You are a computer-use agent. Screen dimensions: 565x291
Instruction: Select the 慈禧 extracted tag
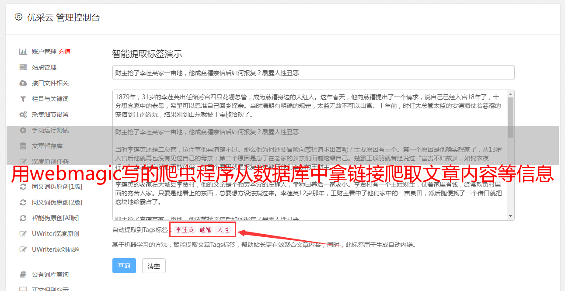206,230
